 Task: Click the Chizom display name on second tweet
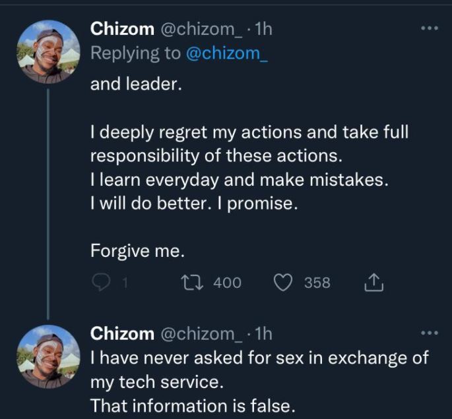122,334
